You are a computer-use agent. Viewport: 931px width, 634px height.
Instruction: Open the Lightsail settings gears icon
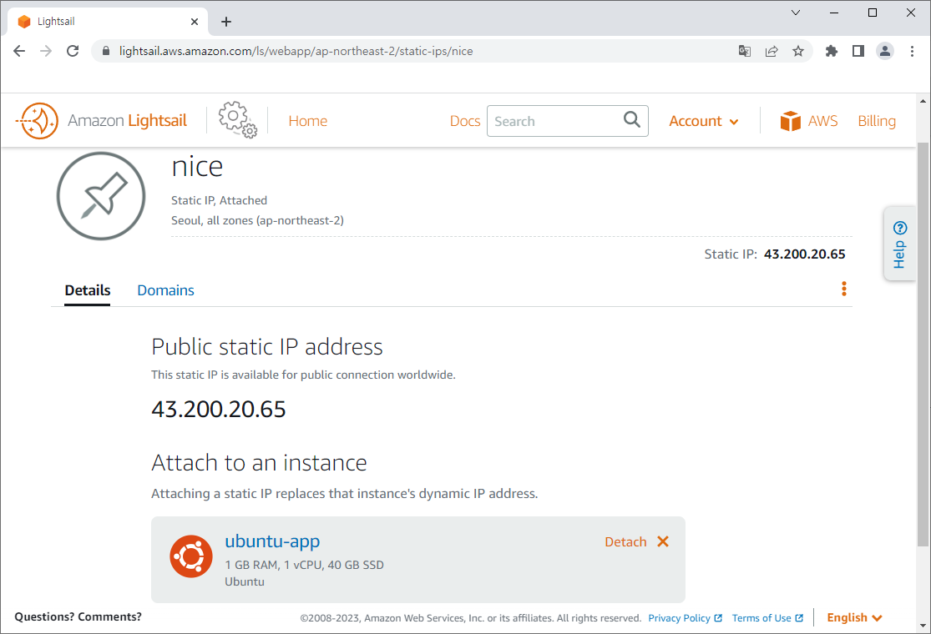click(237, 120)
